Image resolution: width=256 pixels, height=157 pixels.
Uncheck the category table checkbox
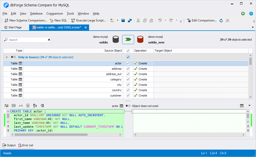(x=128, y=79)
